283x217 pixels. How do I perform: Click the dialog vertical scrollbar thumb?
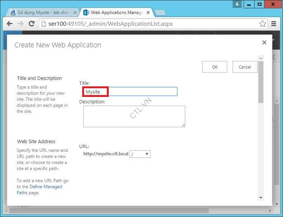(x=261, y=82)
